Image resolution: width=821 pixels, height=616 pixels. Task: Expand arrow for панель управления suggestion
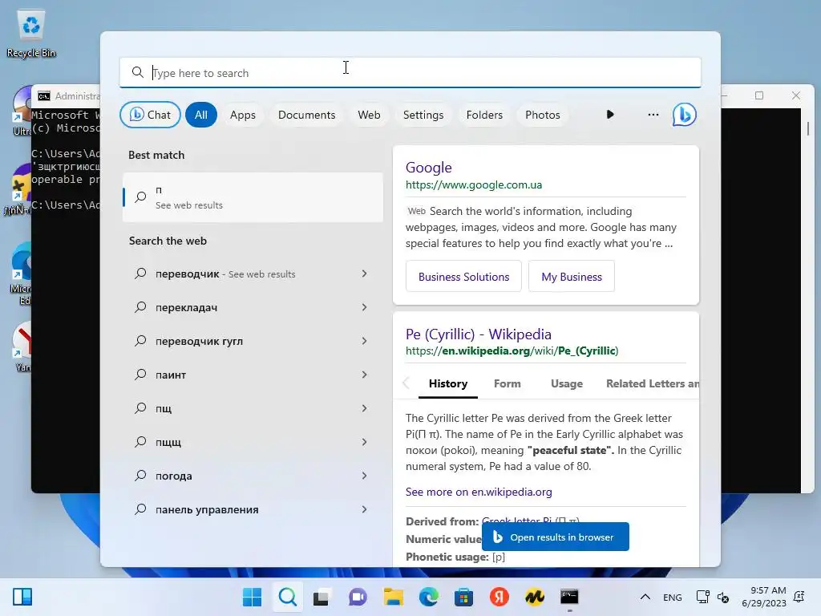coord(365,509)
